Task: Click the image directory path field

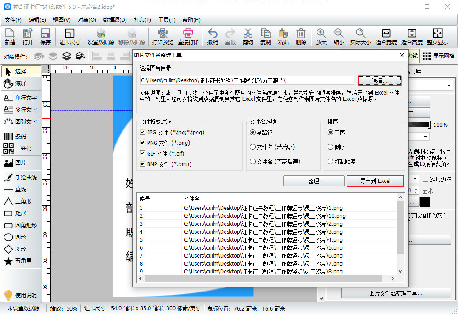Action: [x=246, y=80]
